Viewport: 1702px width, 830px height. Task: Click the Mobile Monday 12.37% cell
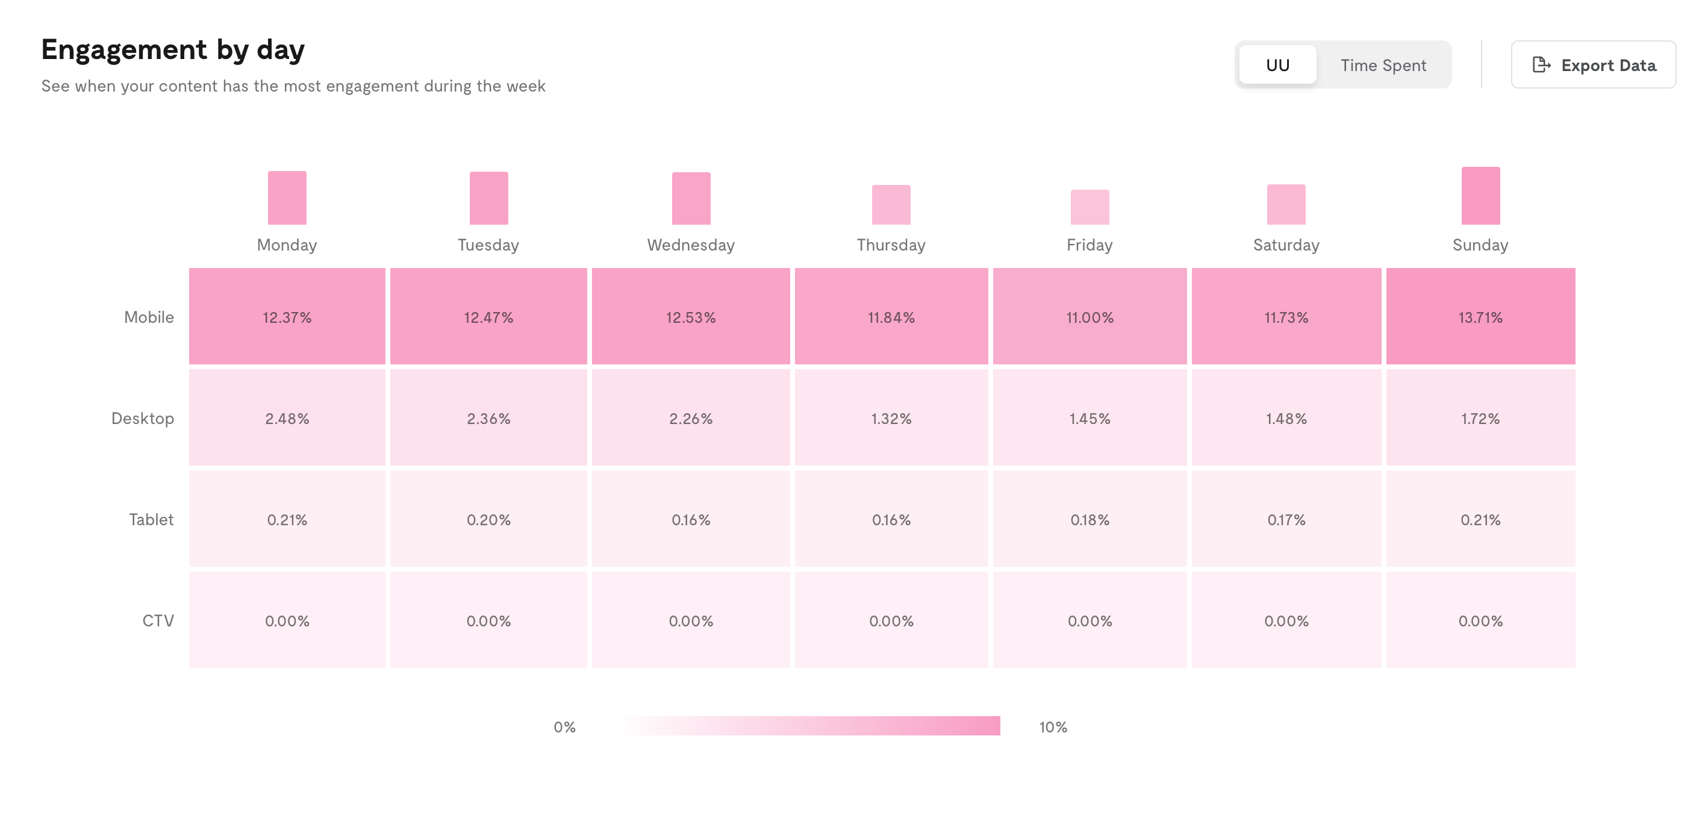(x=287, y=317)
